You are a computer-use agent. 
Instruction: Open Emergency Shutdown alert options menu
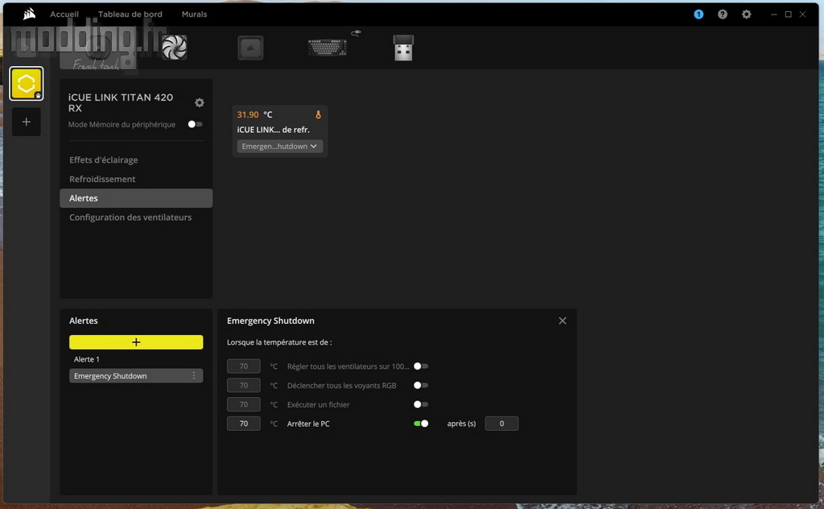[194, 375]
